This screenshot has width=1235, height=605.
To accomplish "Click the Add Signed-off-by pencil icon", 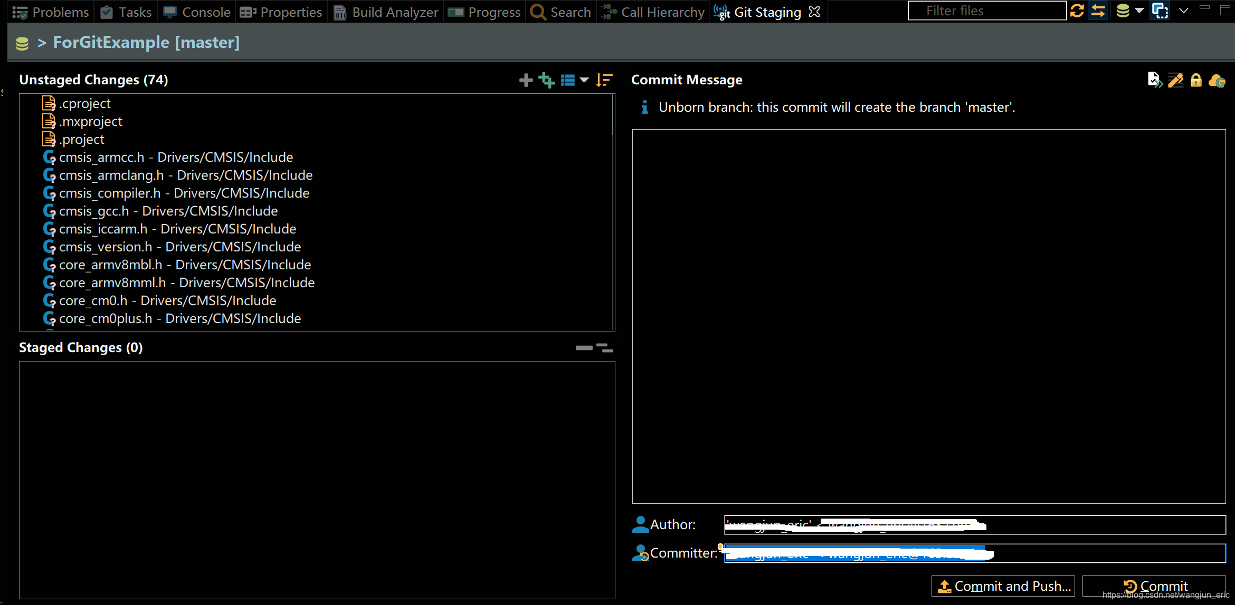I will 1175,80.
